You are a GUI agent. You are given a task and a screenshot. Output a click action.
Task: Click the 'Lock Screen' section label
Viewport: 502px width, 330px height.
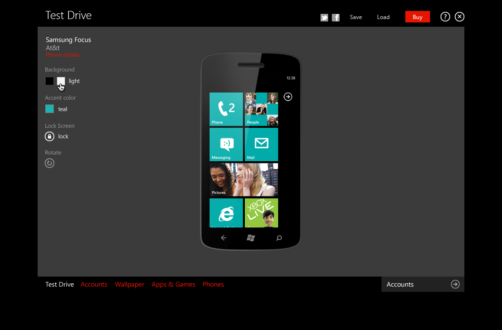(60, 126)
